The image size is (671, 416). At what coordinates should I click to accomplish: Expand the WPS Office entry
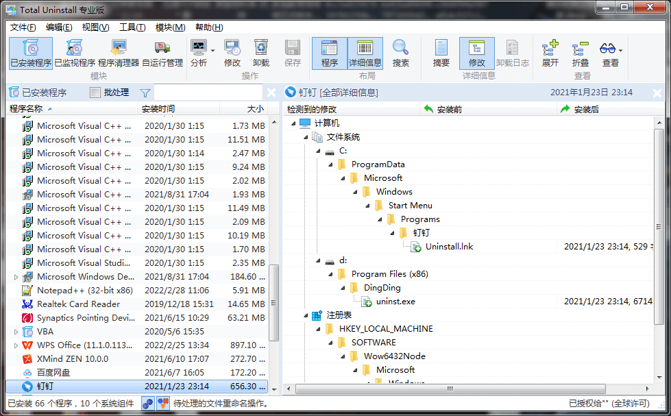[16, 345]
